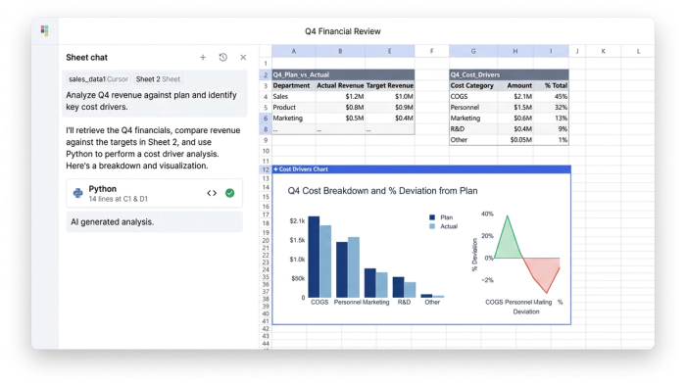Click the Department column heading cell
This screenshot has width=686, height=383.
tap(294, 85)
